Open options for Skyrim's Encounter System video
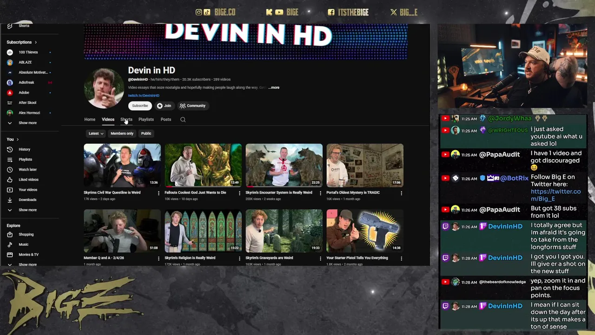Image resolution: width=595 pixels, height=335 pixels. pos(320,193)
